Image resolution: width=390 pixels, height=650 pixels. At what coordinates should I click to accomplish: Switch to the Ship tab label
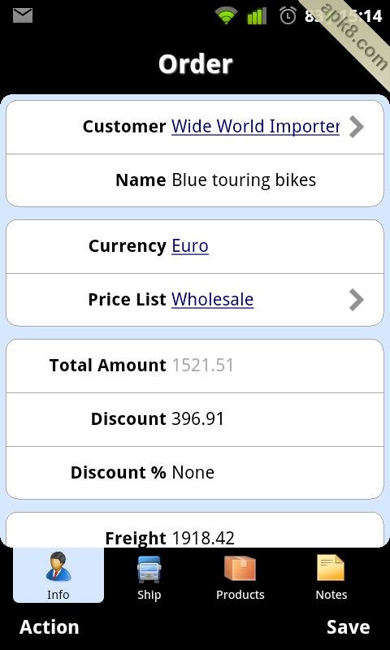149,595
